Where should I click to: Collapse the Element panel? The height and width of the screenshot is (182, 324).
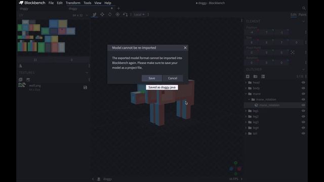[303, 21]
